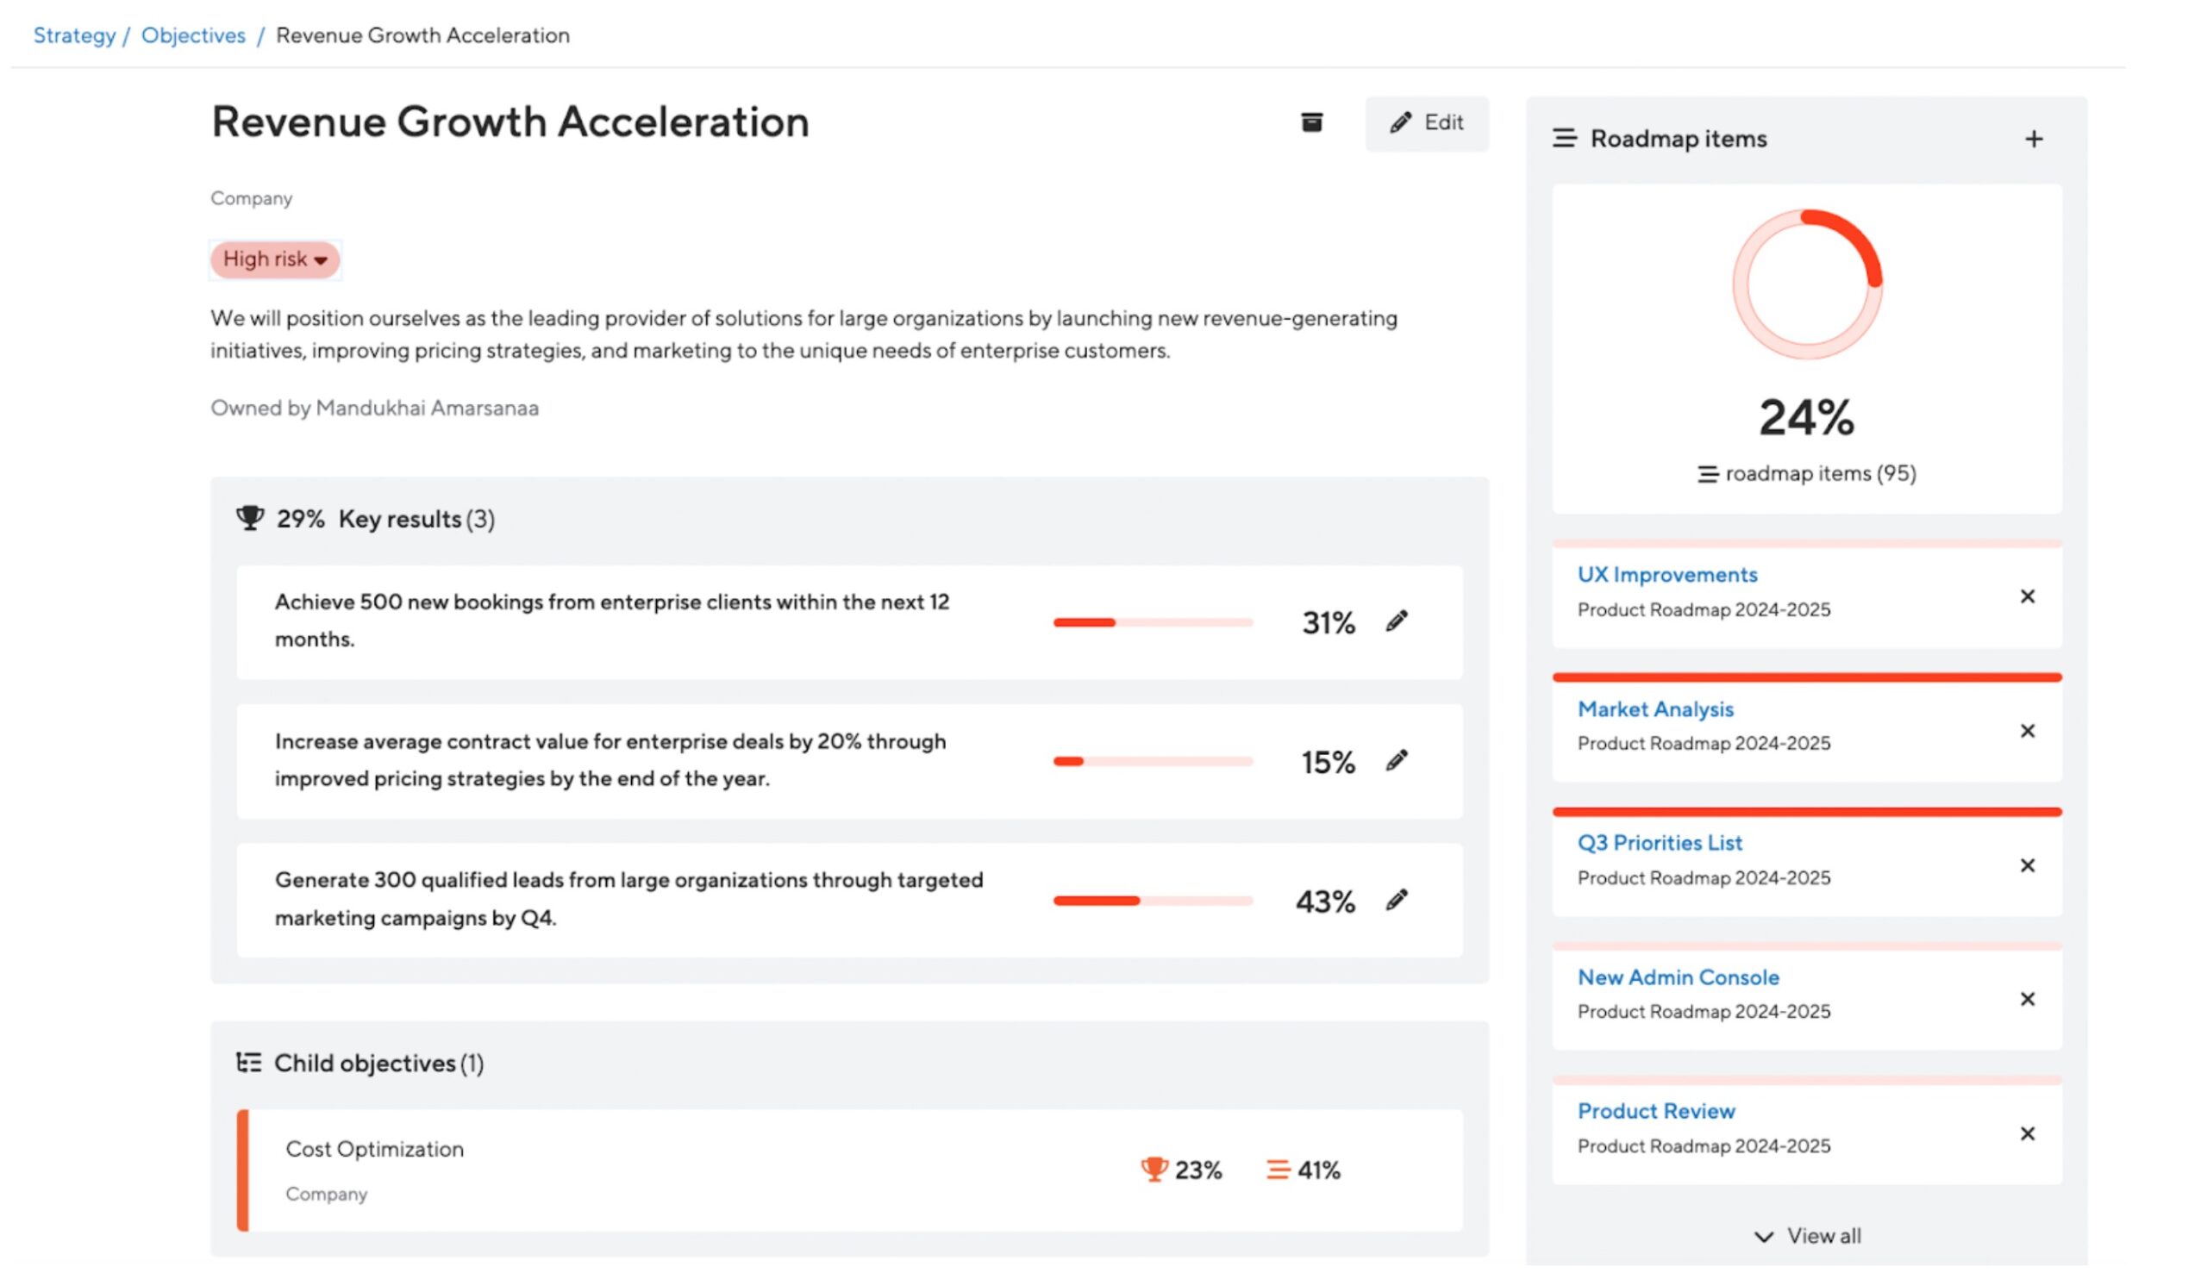2207x1273 pixels.
Task: Remove UX Improvements roadmap item
Action: pos(2027,596)
